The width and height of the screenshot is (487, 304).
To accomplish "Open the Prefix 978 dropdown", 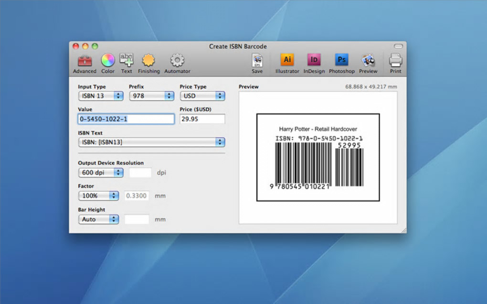I will [x=151, y=96].
